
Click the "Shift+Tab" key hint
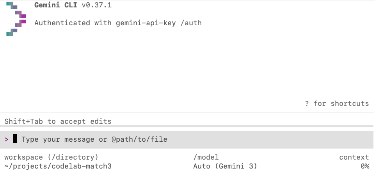tap(24, 121)
